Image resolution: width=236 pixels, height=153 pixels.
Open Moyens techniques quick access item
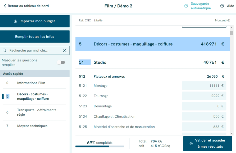[32, 126]
